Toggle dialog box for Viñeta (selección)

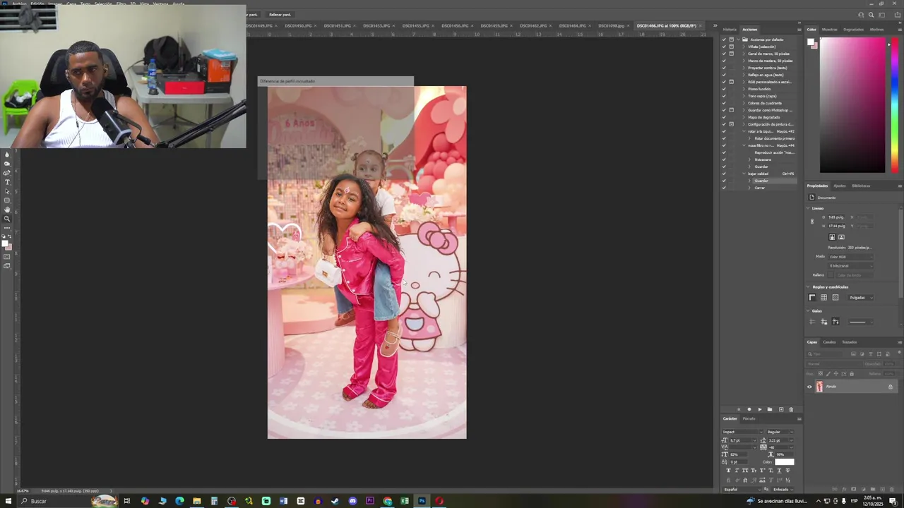732,47
